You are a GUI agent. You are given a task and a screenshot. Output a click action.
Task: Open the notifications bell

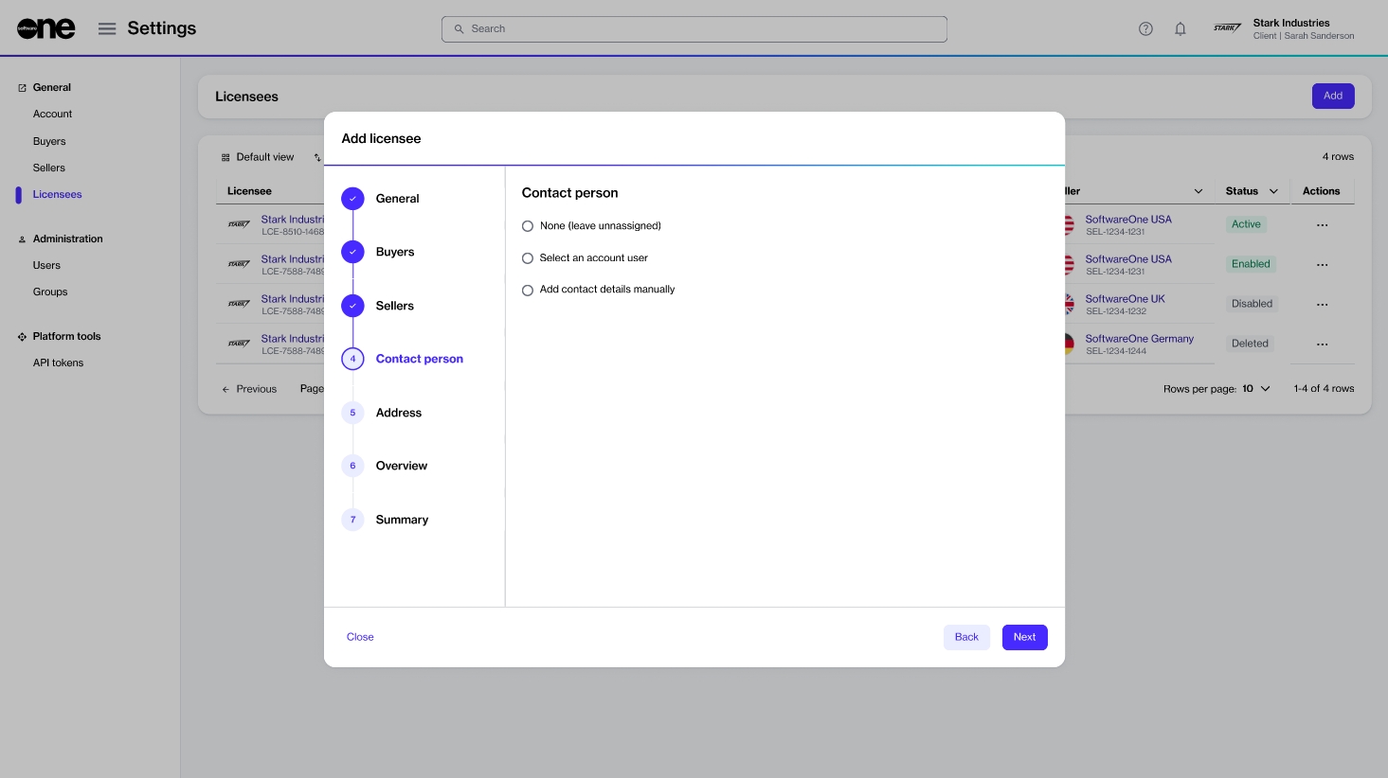point(1180,28)
